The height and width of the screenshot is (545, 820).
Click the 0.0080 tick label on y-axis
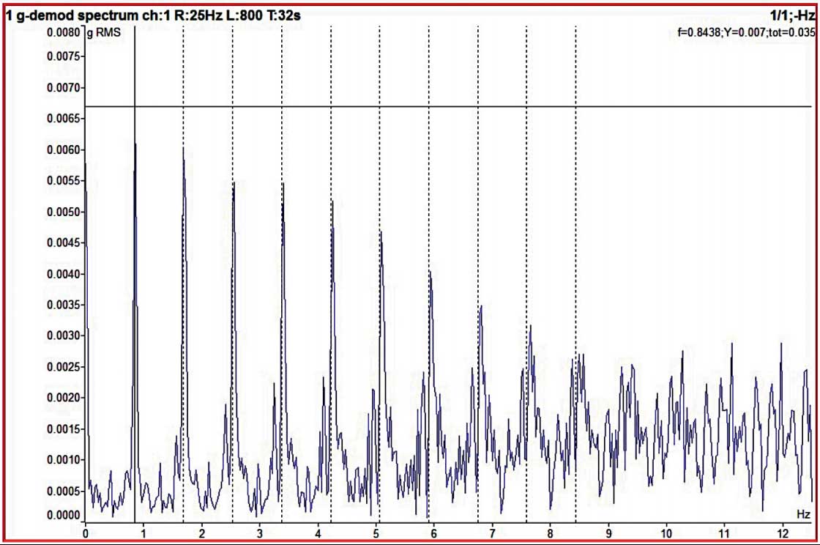pos(61,34)
